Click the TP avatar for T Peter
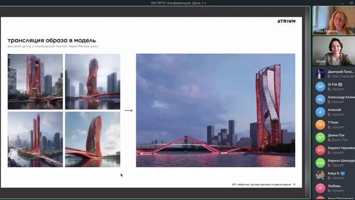Viewport: 355px width, 200px height. point(320,124)
